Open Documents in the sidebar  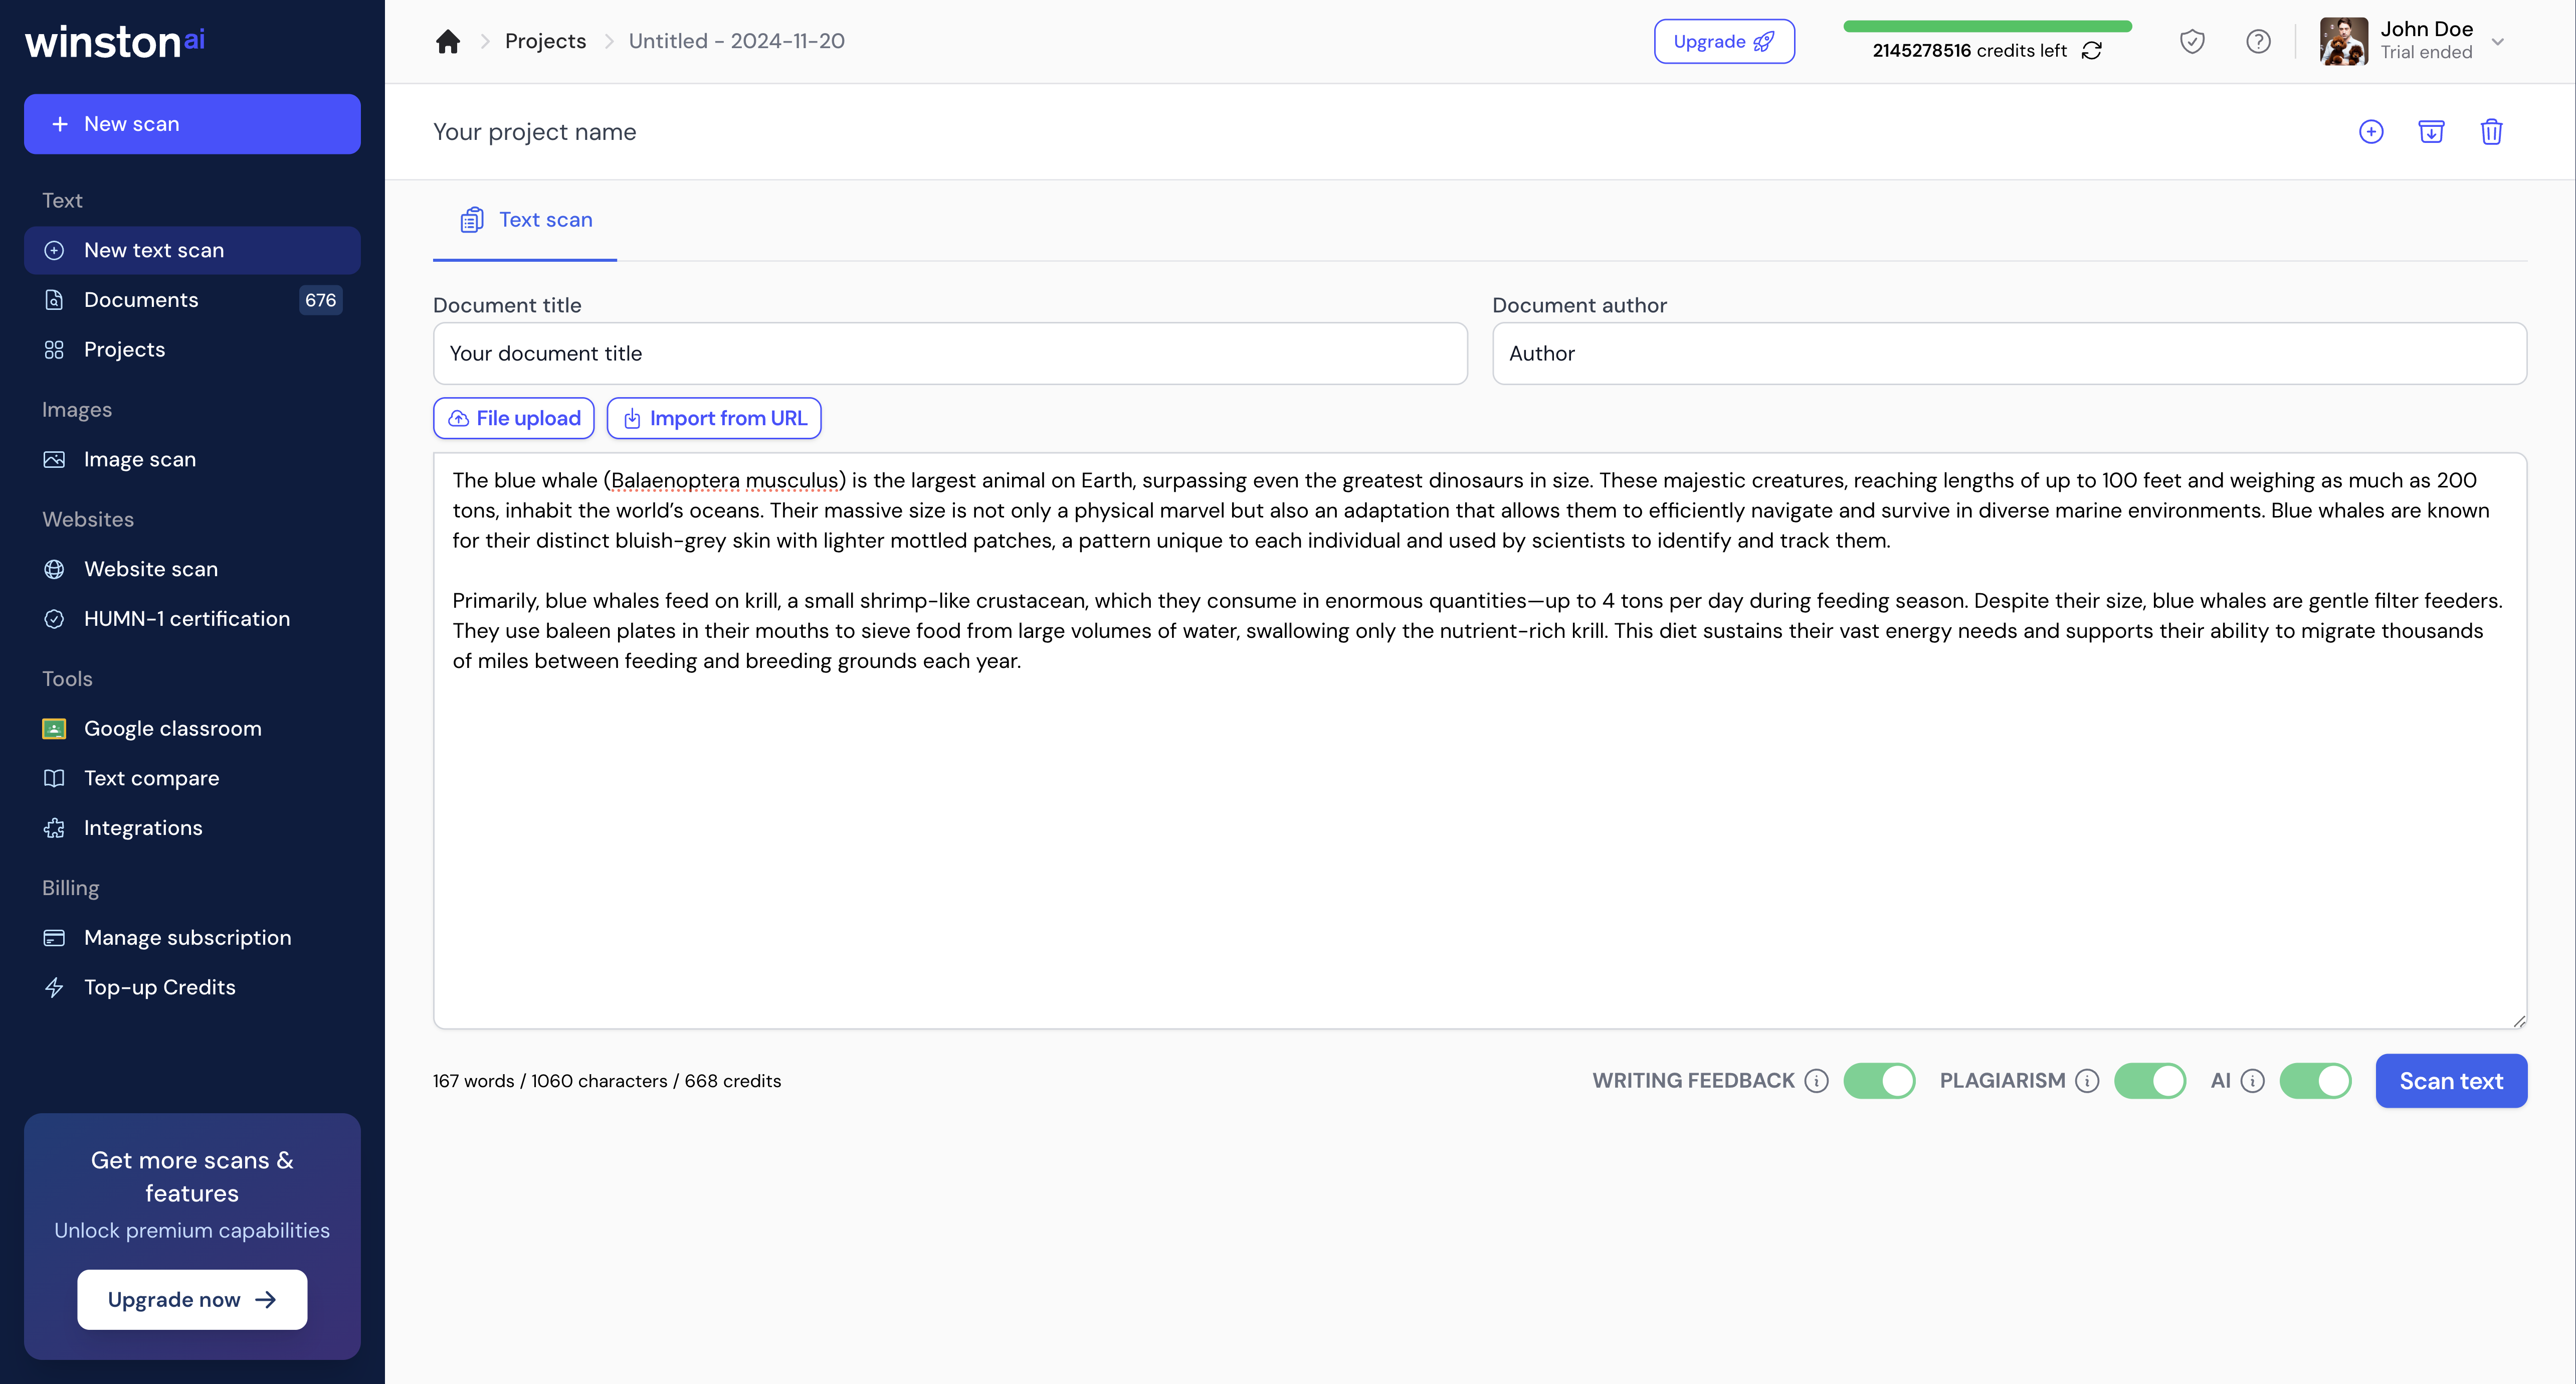pyautogui.click(x=141, y=300)
